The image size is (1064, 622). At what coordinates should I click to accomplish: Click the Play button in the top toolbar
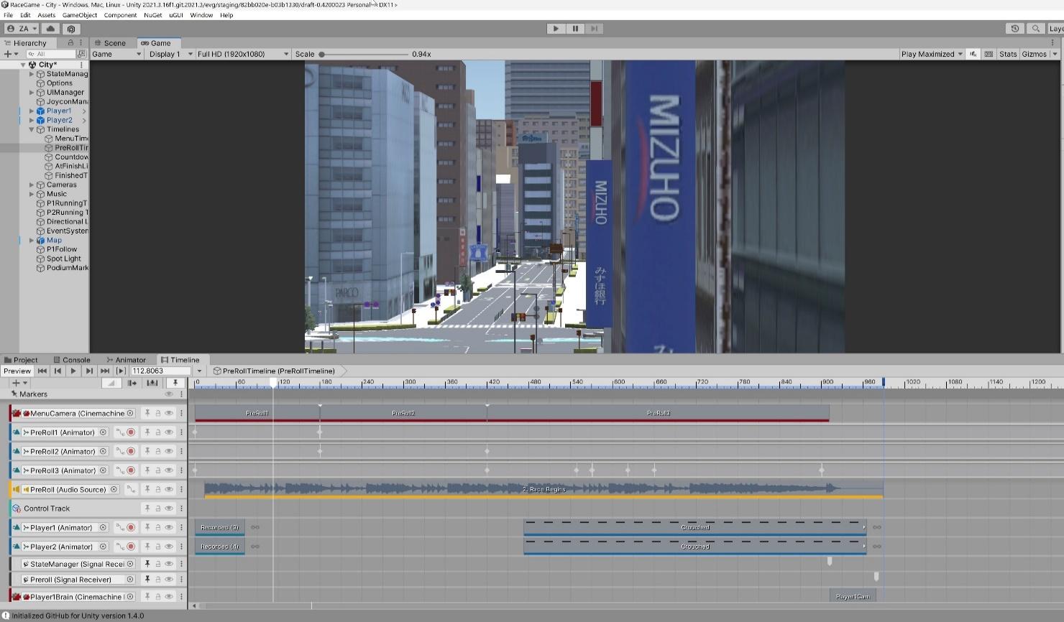coord(556,29)
